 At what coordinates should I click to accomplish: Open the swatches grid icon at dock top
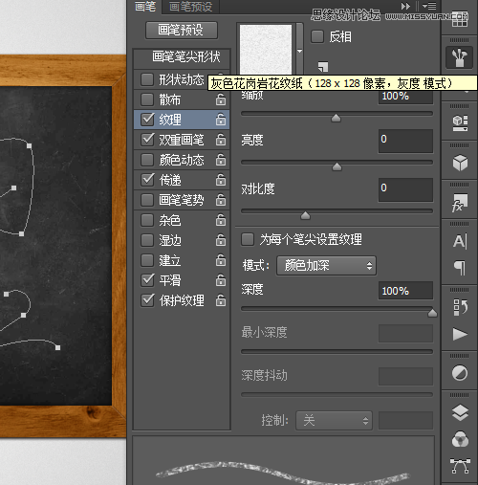click(460, 20)
